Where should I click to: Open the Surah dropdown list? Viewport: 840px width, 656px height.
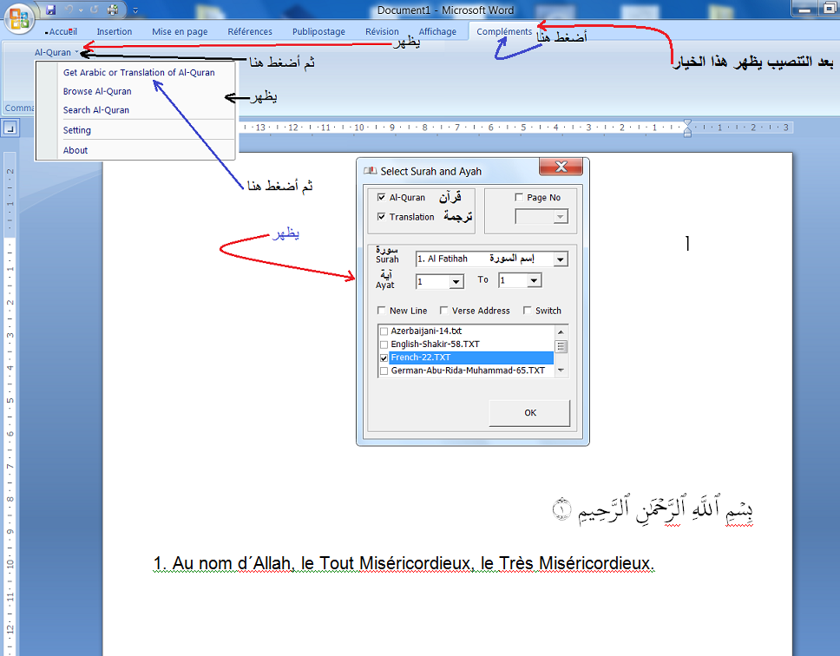tap(561, 259)
